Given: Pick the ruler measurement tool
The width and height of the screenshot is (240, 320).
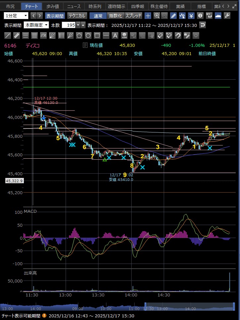Looking at the screenshot, I should click(x=17, y=36).
